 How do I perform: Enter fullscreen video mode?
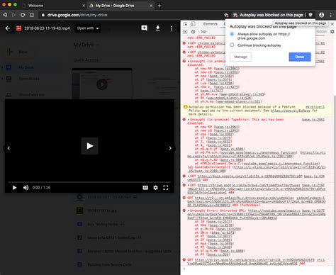coord(166,188)
